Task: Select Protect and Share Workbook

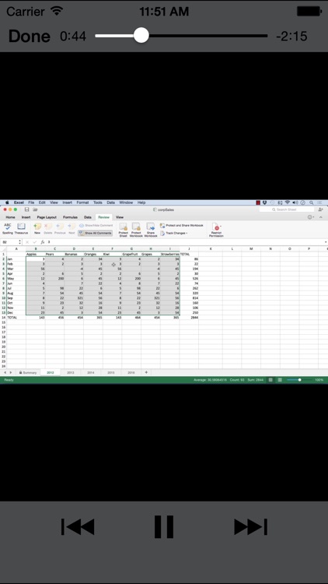Action: point(182,225)
